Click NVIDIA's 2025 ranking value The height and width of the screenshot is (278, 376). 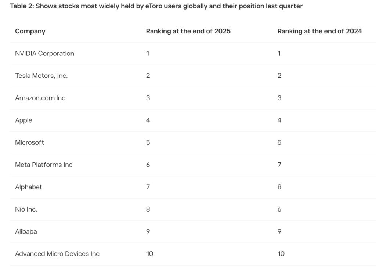coord(148,54)
